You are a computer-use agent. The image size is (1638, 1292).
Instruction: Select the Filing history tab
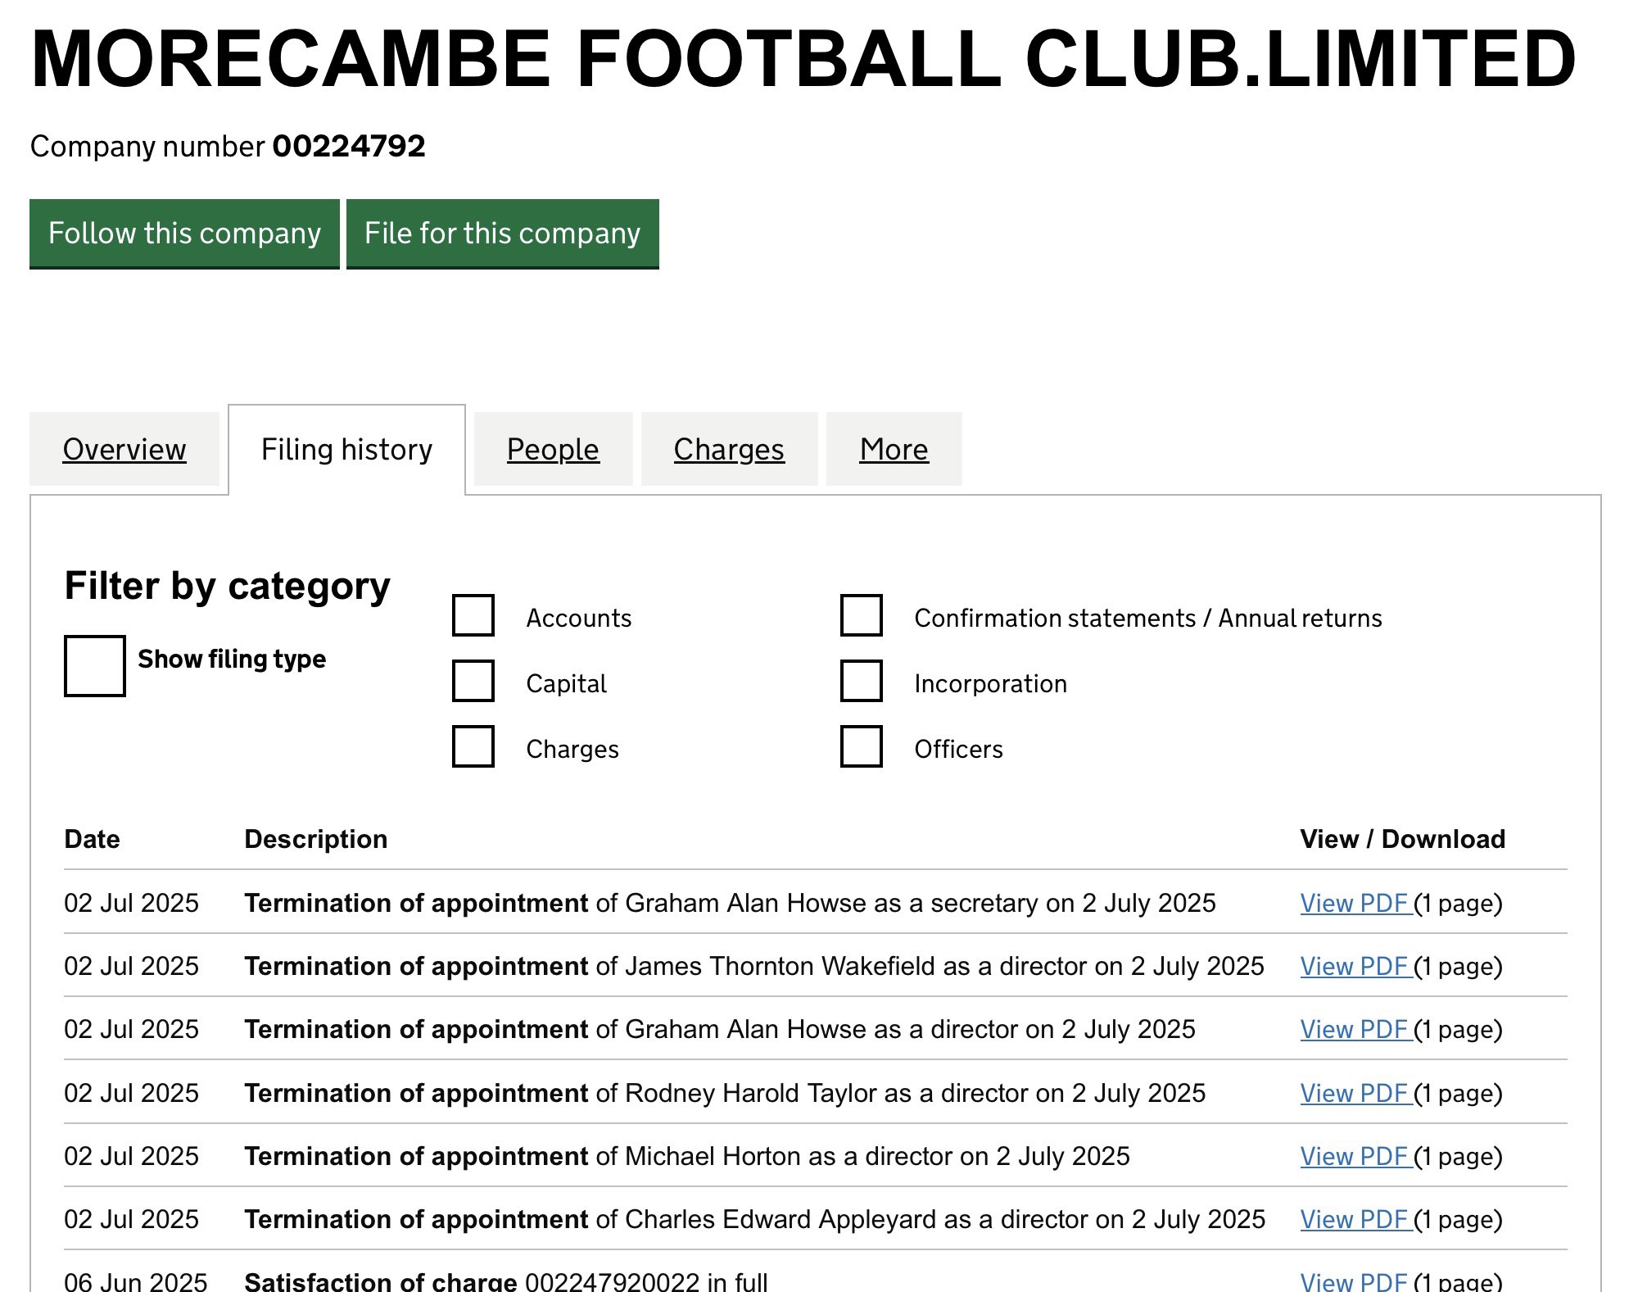tap(346, 449)
